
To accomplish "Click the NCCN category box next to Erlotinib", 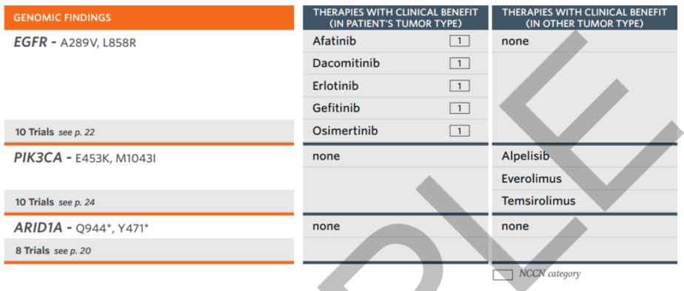I will pos(460,86).
